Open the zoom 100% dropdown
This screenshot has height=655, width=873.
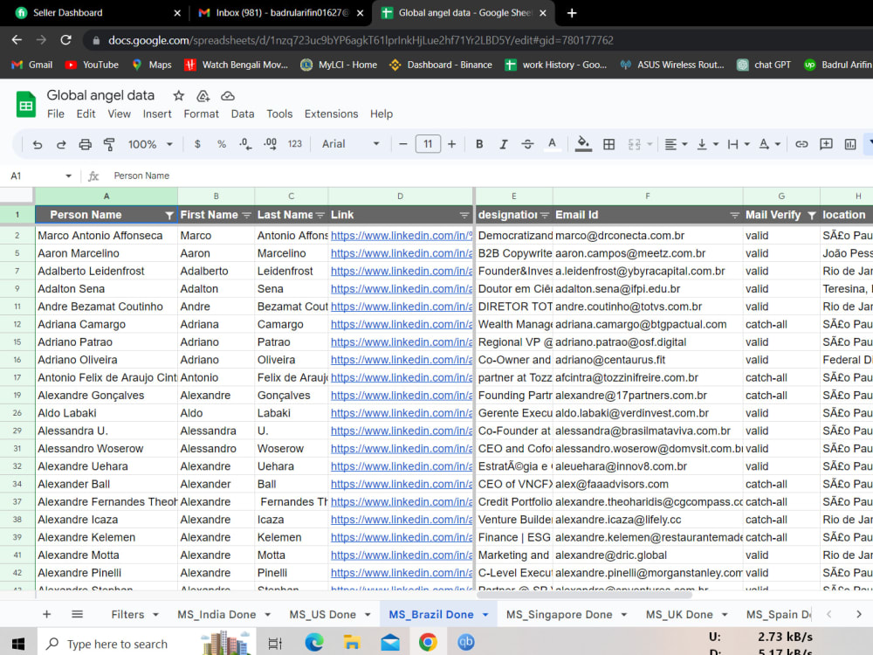(x=150, y=144)
